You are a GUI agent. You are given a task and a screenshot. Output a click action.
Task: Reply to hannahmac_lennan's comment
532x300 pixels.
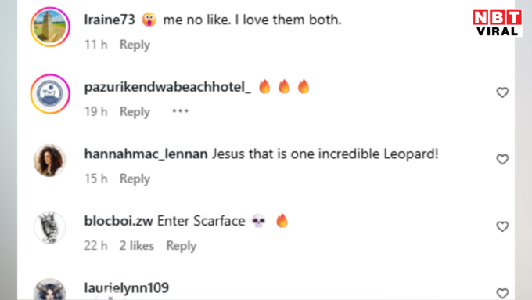[135, 179]
